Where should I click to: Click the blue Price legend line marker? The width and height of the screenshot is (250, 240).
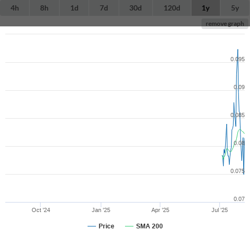pyautogui.click(x=92, y=226)
